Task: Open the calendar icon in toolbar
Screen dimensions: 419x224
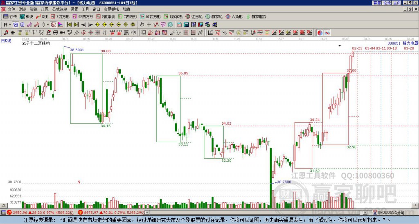Action: [179, 25]
